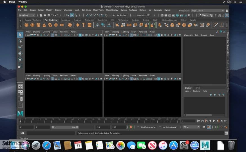
Task: Play the animation forward
Action: (x=214, y=121)
